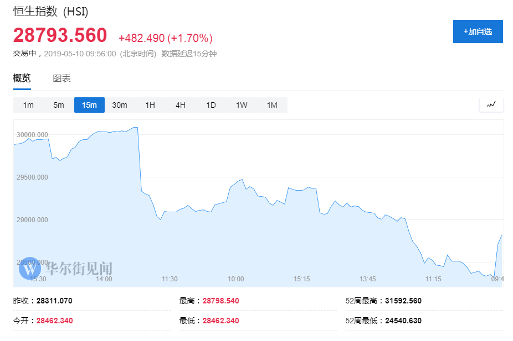Click the line chart type icon
The image size is (513, 341).
[x=491, y=104]
